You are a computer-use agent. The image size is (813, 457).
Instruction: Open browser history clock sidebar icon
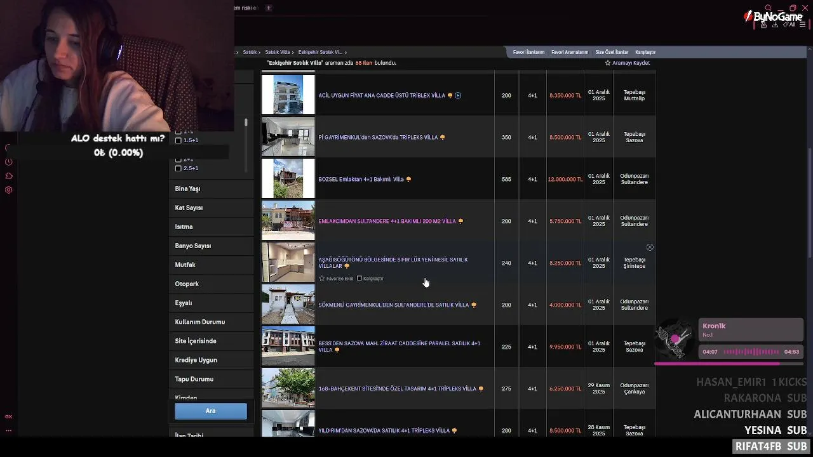9,162
